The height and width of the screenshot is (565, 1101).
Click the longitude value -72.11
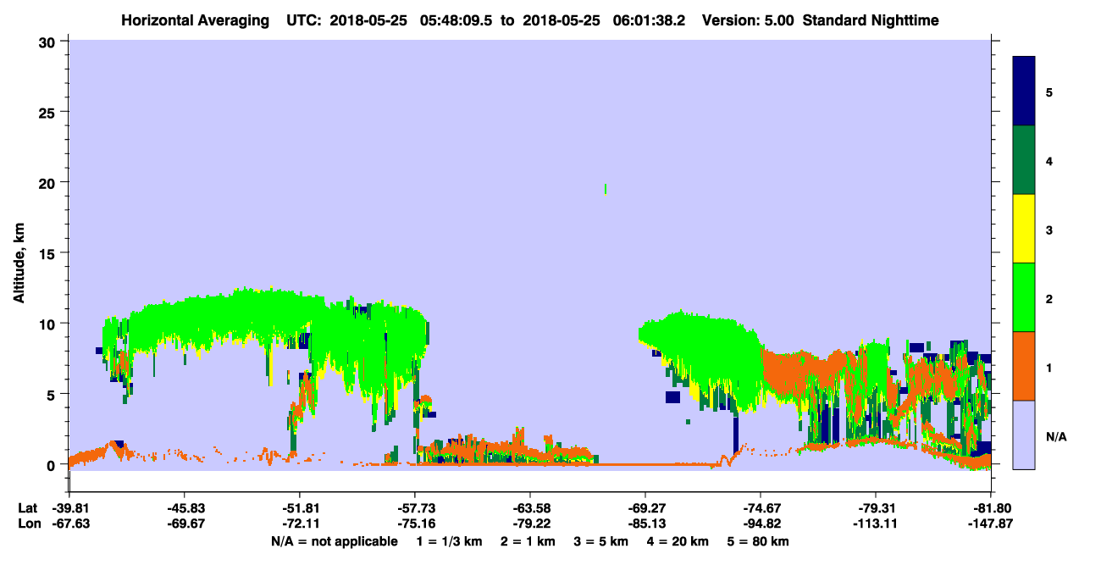(300, 523)
